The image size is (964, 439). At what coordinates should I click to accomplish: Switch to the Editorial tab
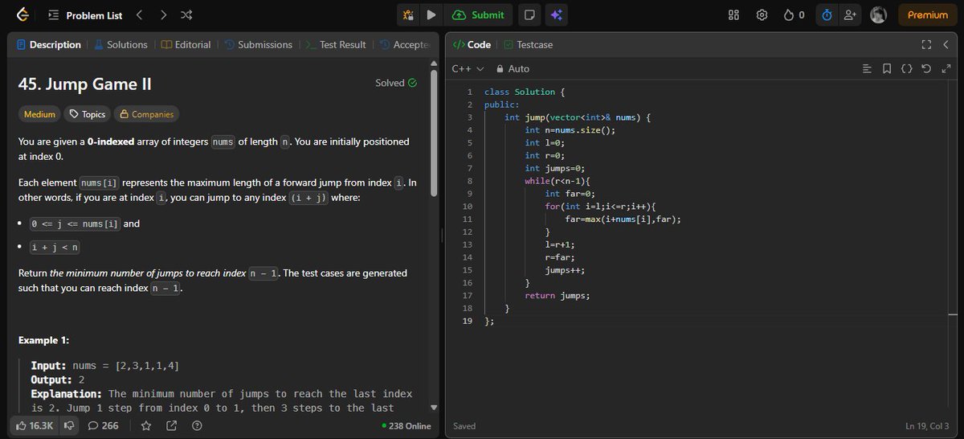[x=186, y=44]
